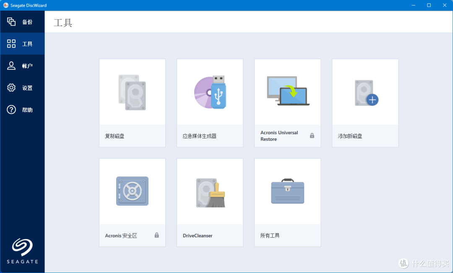Click the 添加新磁盘 drive with plus icon
Viewport: 453px width, 273px height.
pyautogui.click(x=366, y=93)
